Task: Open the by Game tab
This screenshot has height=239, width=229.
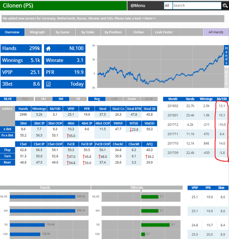Action: pyautogui.click(x=63, y=32)
